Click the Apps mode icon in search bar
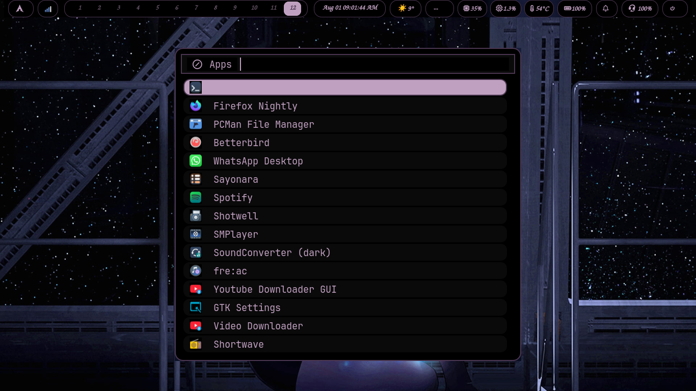The width and height of the screenshot is (696, 391). click(x=197, y=64)
